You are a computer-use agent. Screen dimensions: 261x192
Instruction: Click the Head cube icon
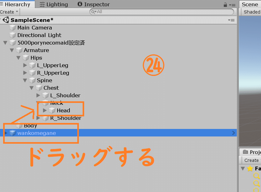pyautogui.click(x=52, y=110)
